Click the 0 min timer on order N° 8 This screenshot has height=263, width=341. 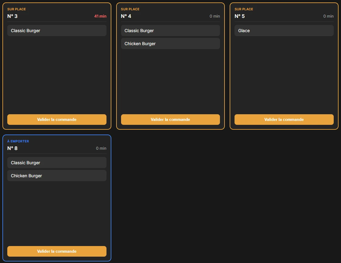(101, 148)
